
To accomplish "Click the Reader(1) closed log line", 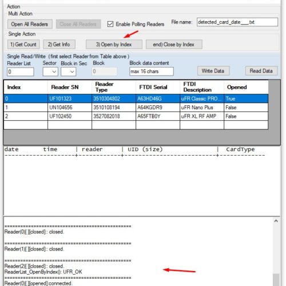I will pos(34,249).
